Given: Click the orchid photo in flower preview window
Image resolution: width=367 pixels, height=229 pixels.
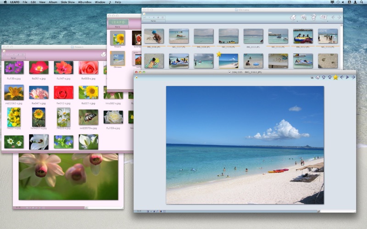Looking at the screenshot, I should [68, 177].
